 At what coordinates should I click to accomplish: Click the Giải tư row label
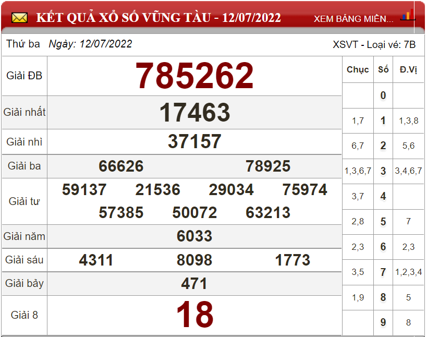[x=24, y=201]
